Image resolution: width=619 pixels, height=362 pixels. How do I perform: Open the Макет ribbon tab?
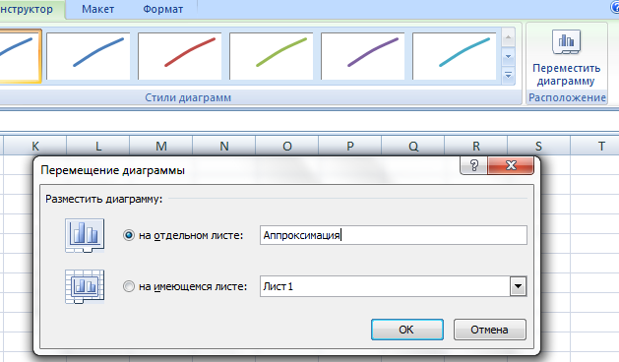(x=97, y=9)
